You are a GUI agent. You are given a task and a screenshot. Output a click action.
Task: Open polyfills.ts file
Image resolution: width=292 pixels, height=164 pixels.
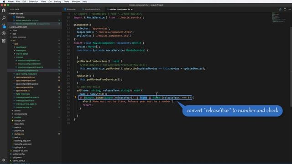click(19, 131)
